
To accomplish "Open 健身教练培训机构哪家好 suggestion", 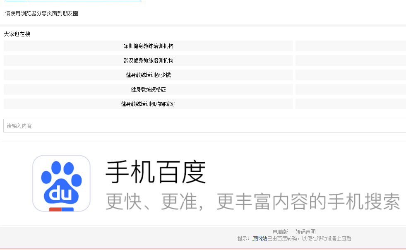I will (x=148, y=104).
